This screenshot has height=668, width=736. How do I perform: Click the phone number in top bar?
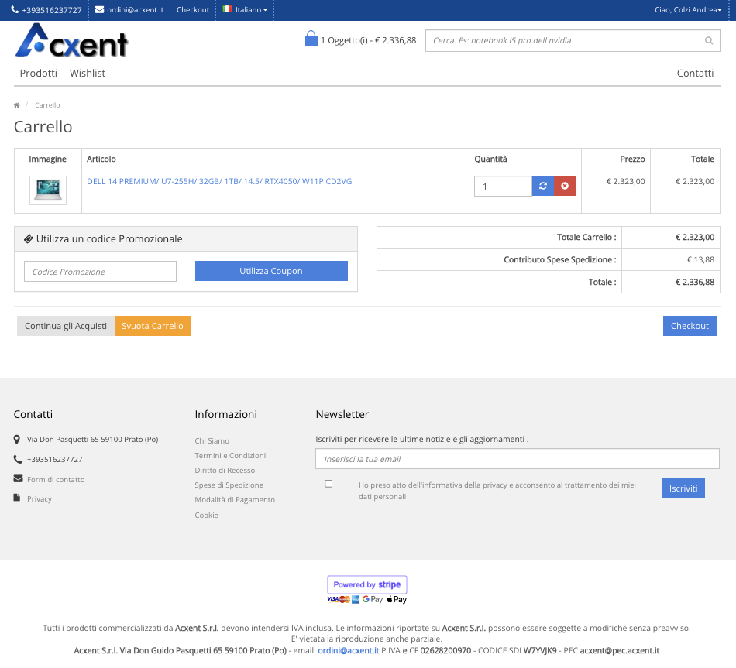point(46,10)
